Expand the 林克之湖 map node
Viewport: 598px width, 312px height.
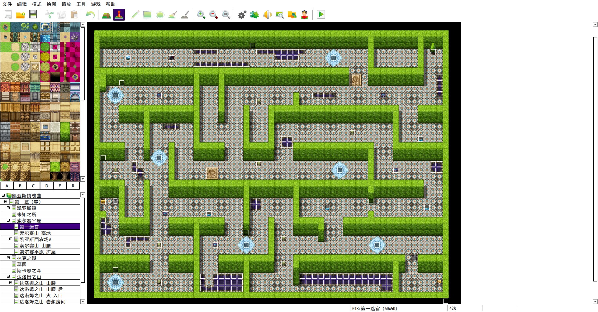8,258
